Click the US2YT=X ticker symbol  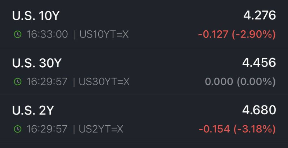point(101,129)
